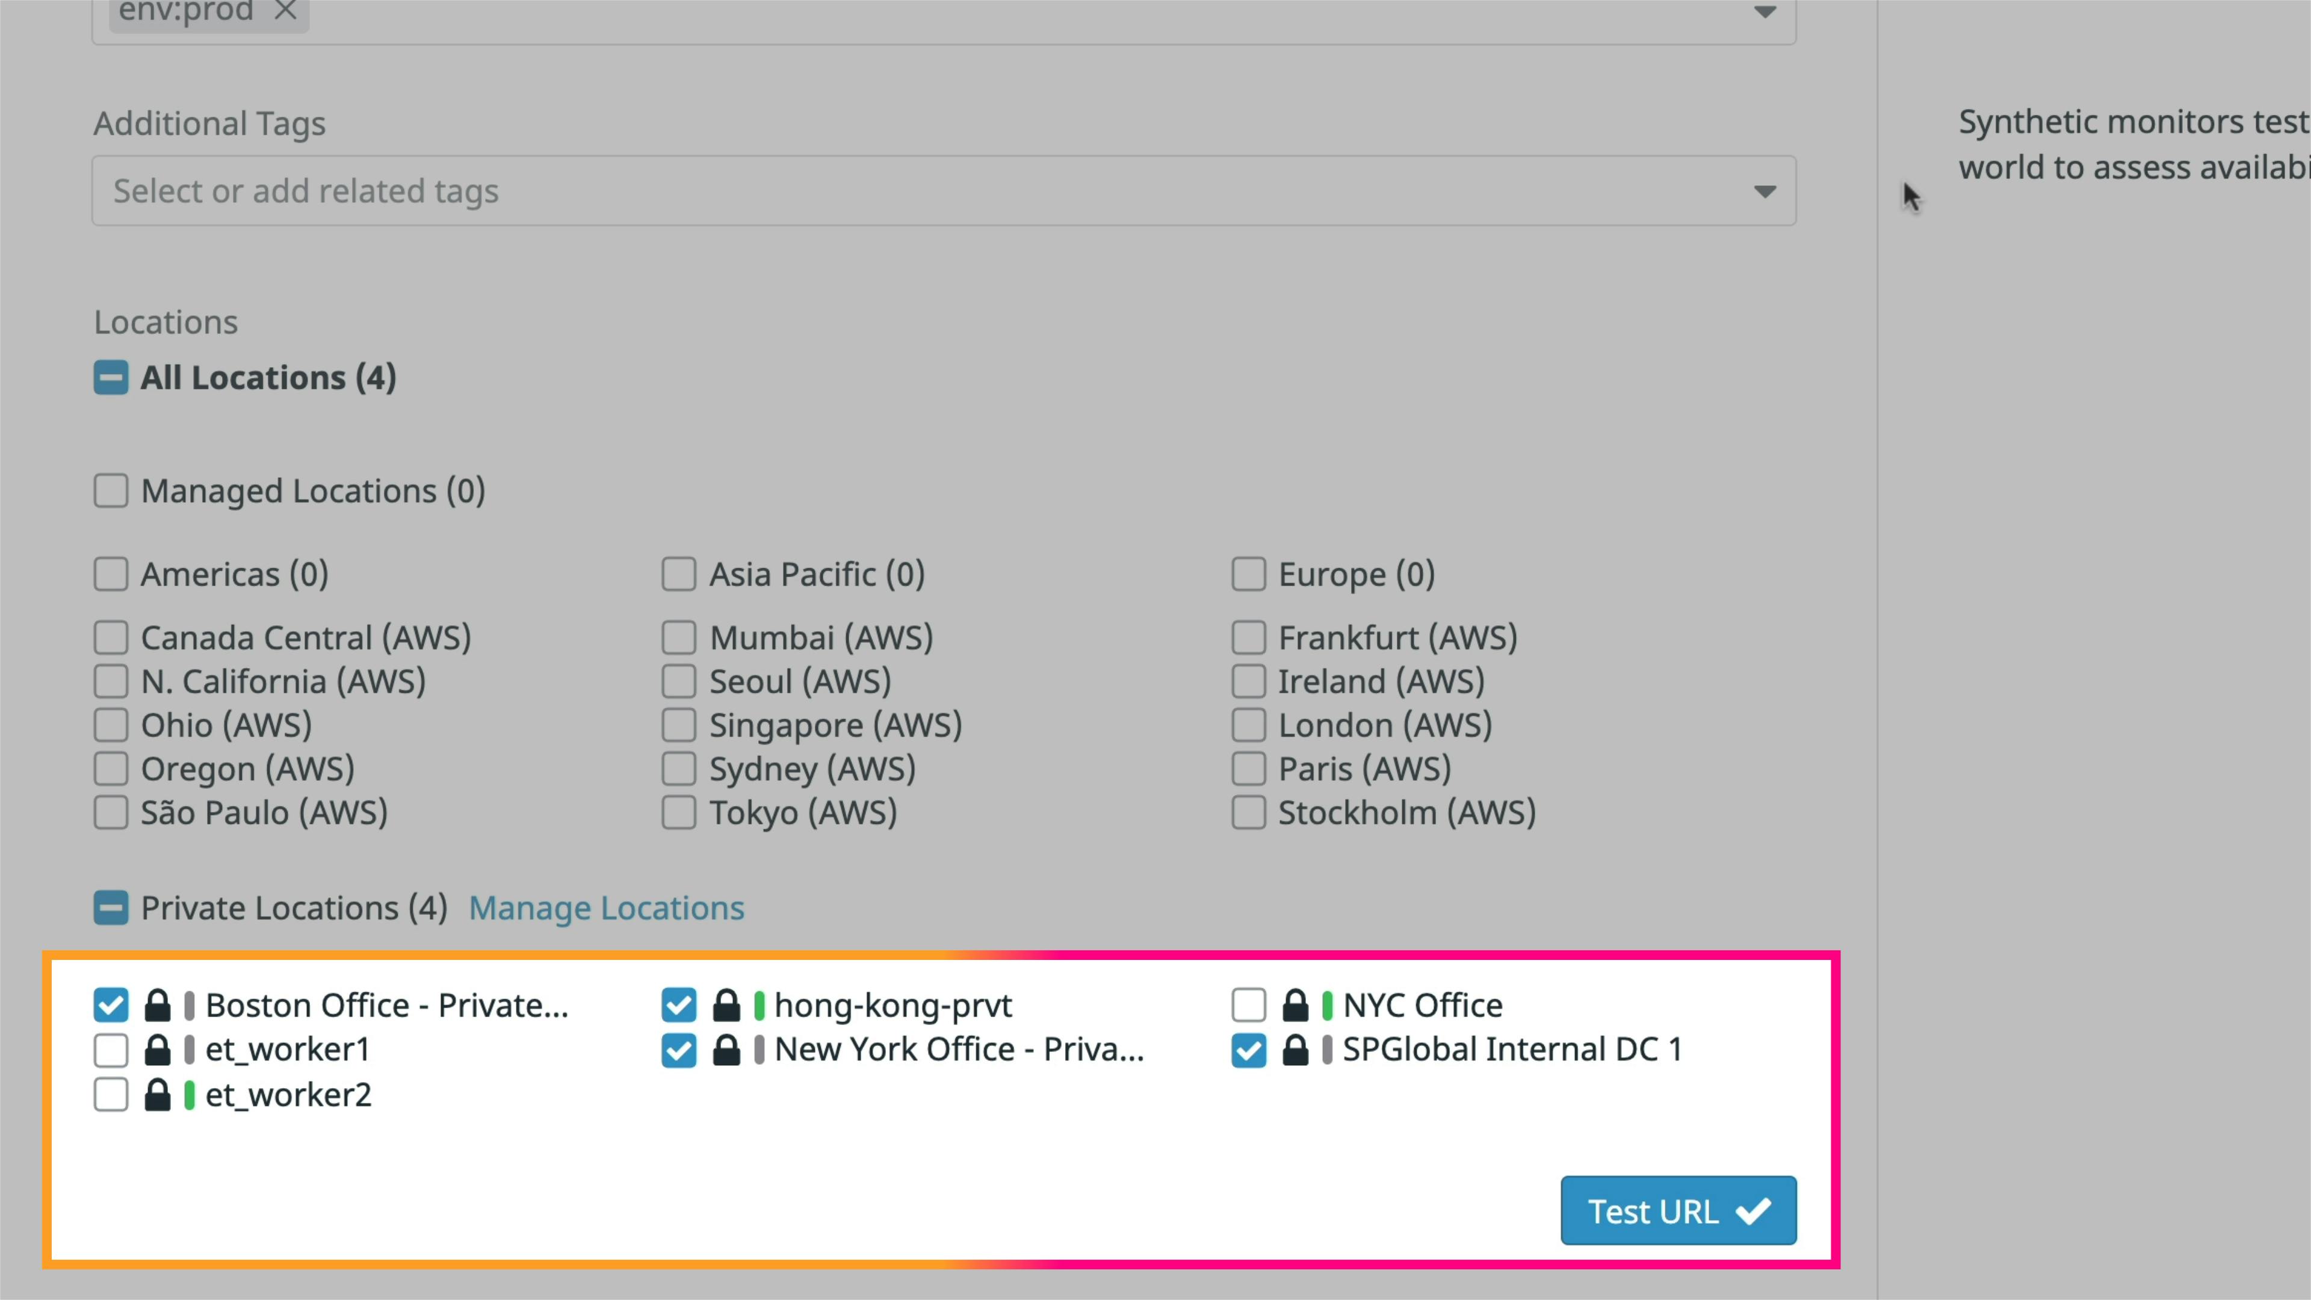Select São Paulo (AWS) location
Viewport: 2311px width, 1300px height.
111,813
